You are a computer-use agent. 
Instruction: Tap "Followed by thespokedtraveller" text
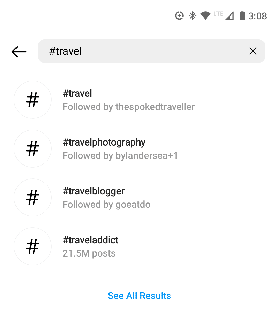click(129, 107)
